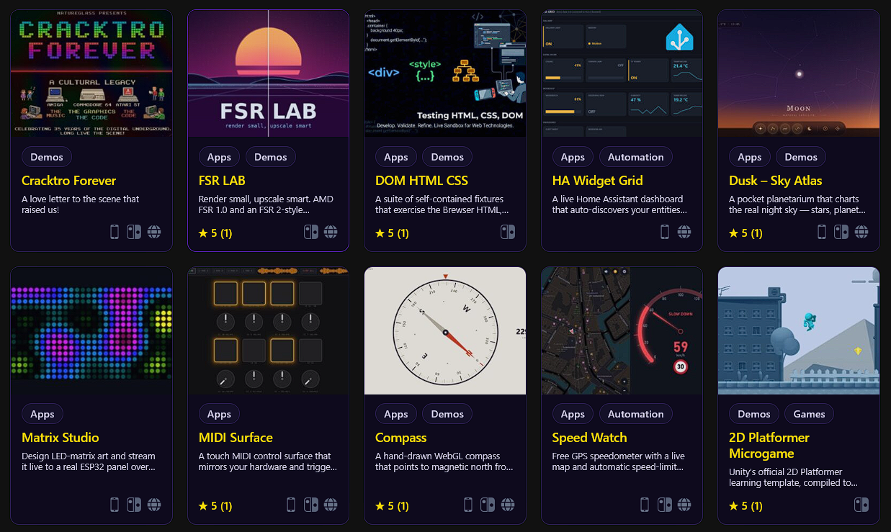The image size is (891, 532).
Task: Click the globe icon on Dusk – Sky Atlas
Action: (x=861, y=232)
